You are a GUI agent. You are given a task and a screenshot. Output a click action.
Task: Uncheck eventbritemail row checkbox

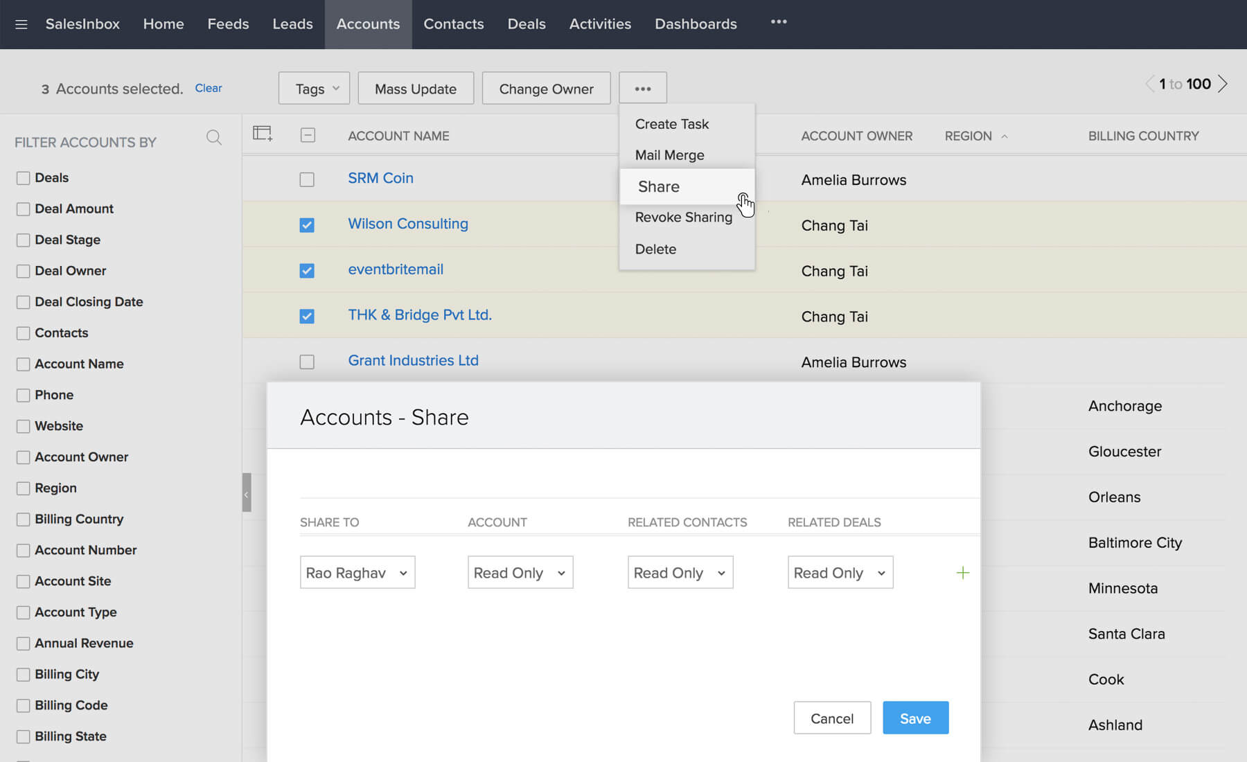[307, 271]
